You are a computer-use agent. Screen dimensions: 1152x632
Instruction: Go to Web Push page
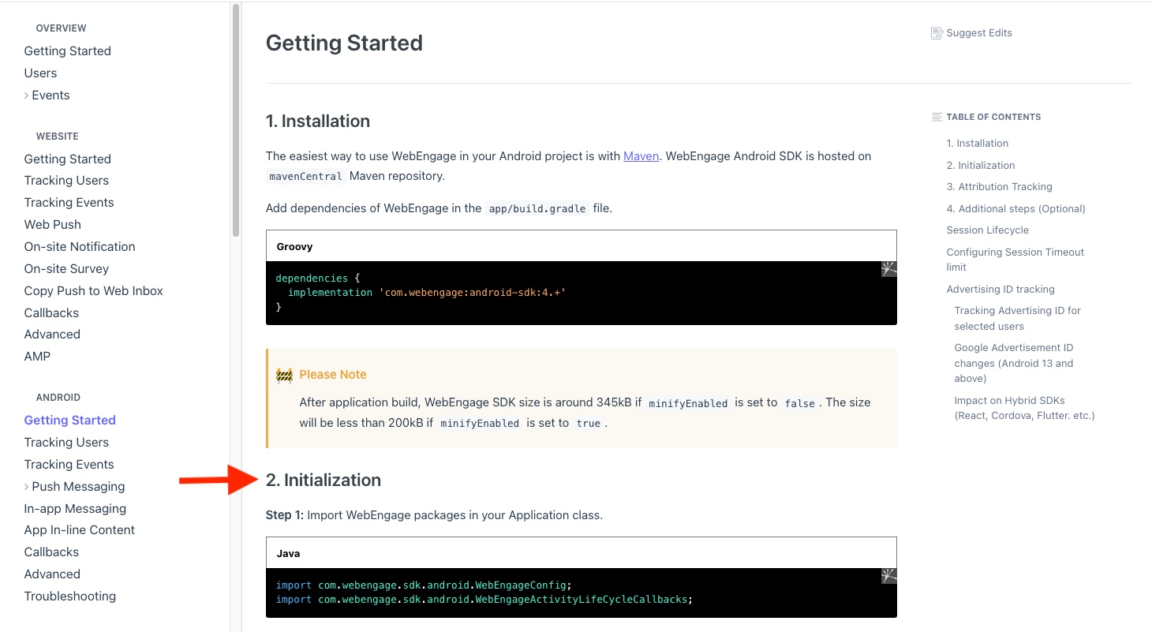53,225
